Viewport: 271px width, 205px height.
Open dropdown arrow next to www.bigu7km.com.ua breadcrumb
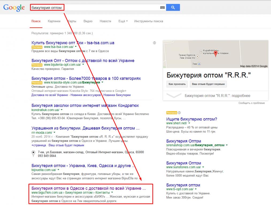(x=112, y=192)
